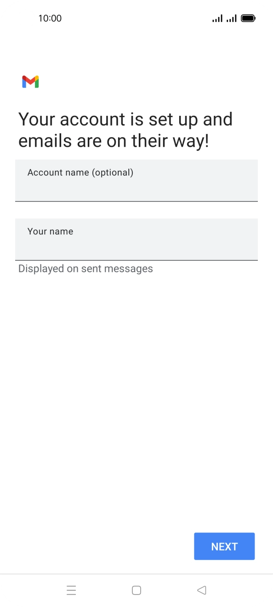273x607 pixels.
Task: Tap the second signal strength indicator
Action: point(232,18)
